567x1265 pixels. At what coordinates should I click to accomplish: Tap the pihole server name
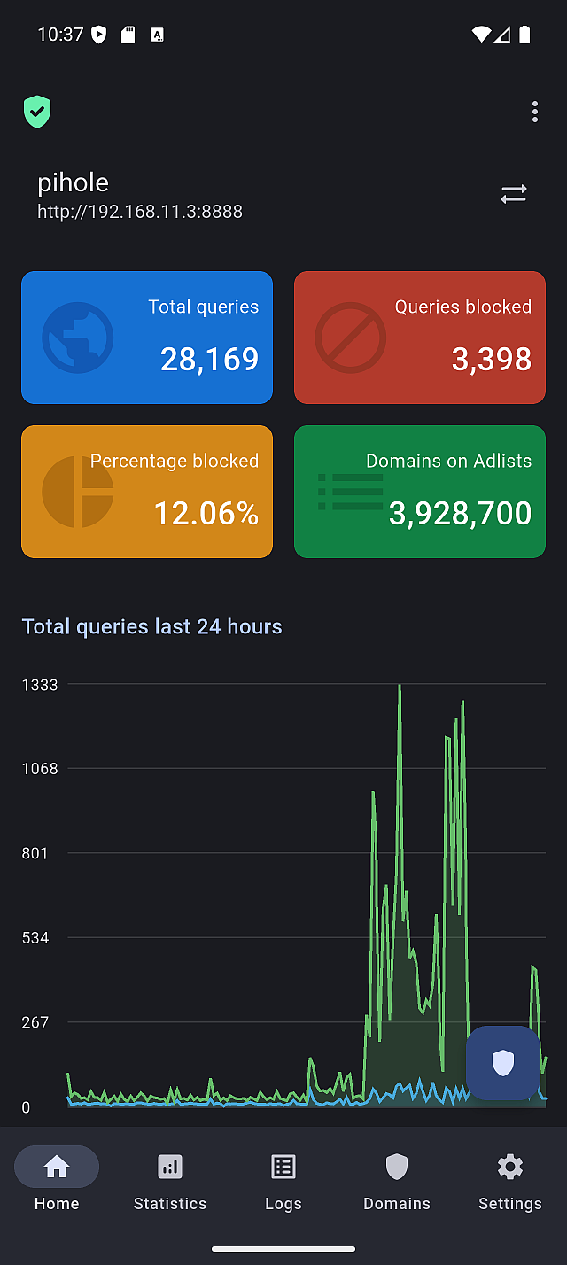pos(74,182)
